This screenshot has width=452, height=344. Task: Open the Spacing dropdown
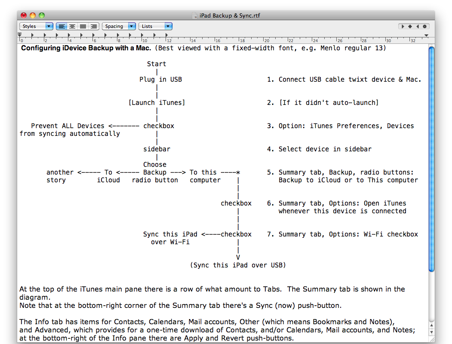[119, 26]
